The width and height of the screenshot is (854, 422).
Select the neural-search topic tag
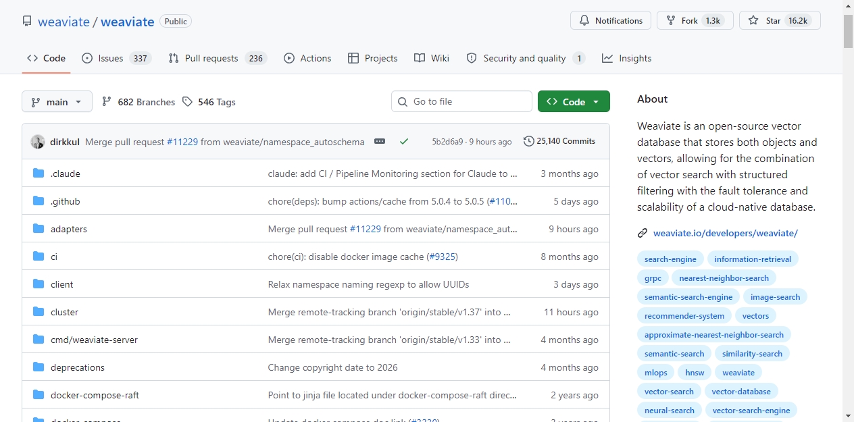670,411
